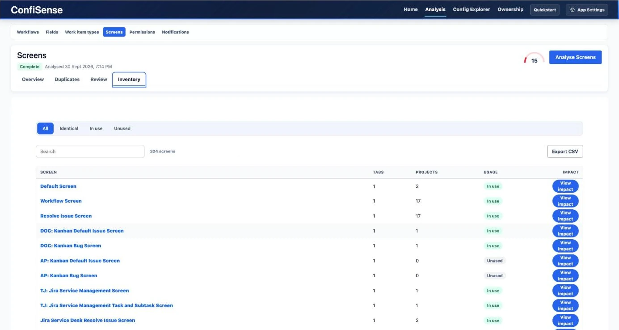This screenshot has width=619, height=330.
Task: Switch to the Review sub-tab
Action: click(x=99, y=80)
